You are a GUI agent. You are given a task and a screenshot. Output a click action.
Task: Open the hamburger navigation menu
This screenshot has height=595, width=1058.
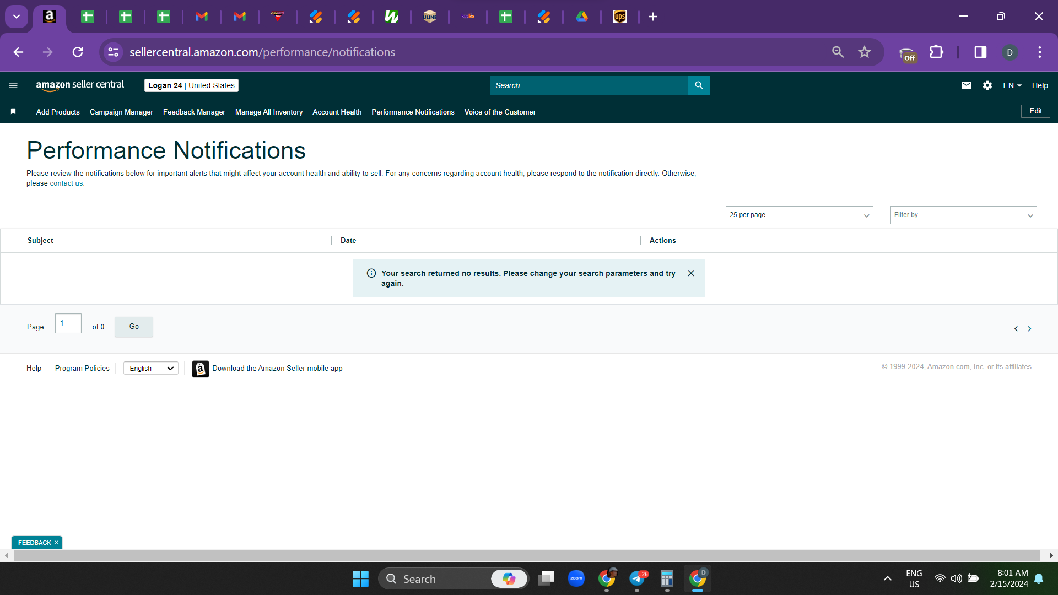(x=13, y=85)
